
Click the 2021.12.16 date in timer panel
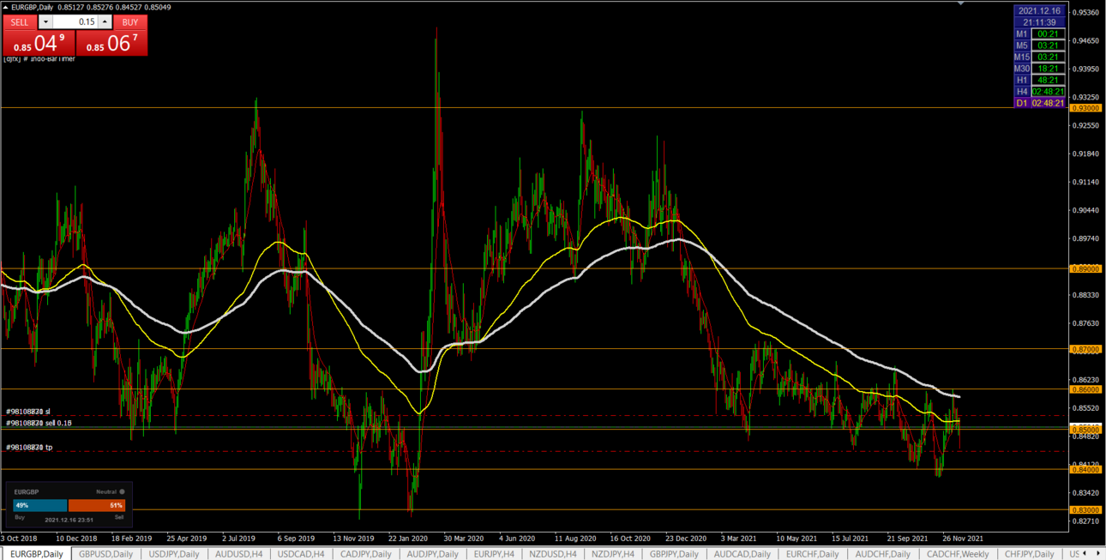1041,11
